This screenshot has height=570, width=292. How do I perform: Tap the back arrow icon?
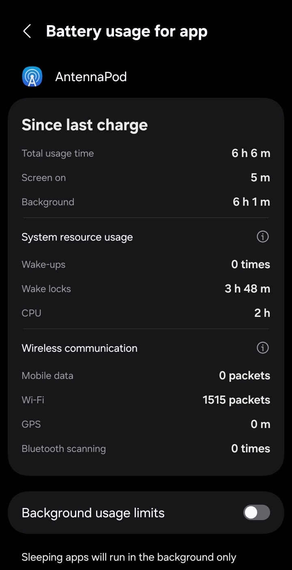tap(27, 31)
